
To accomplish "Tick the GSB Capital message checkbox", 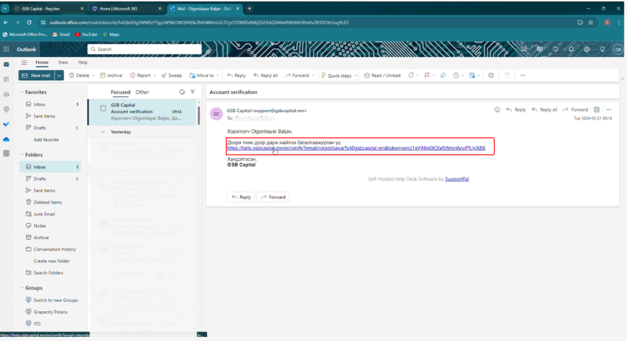I will [x=103, y=108].
